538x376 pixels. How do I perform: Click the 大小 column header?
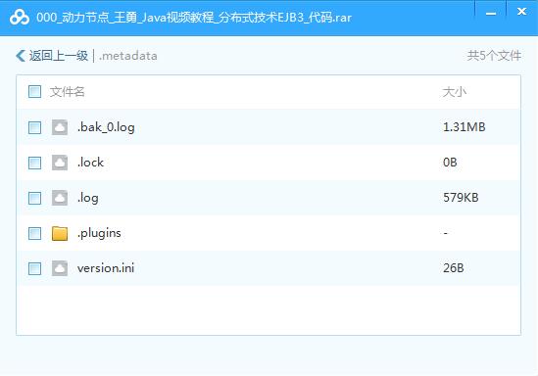click(x=455, y=92)
